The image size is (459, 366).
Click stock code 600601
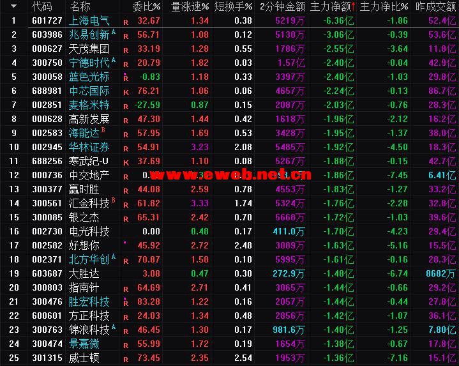pos(47,316)
